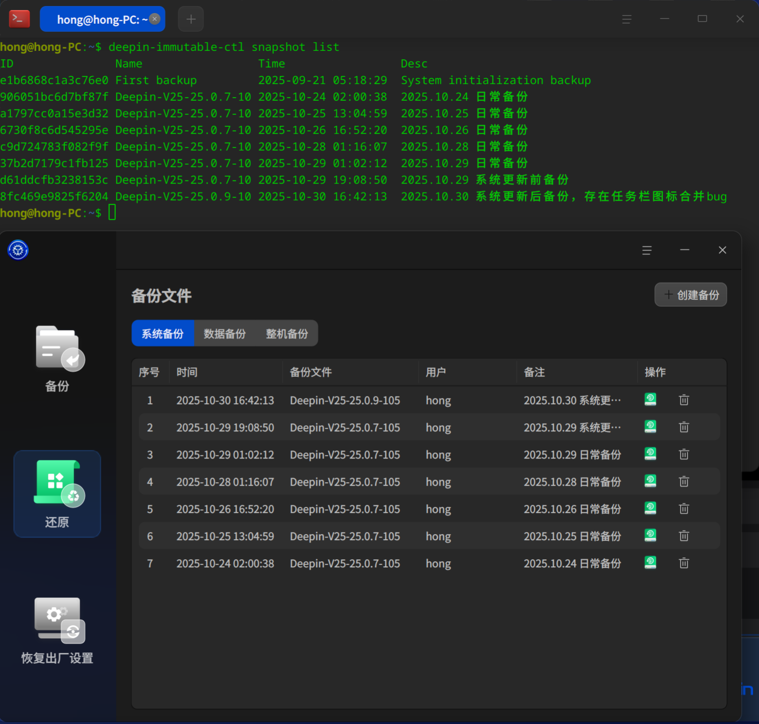The width and height of the screenshot is (759, 724).
Task: Delete the 2025-10-24 02:00:38 backup
Action: pos(683,563)
